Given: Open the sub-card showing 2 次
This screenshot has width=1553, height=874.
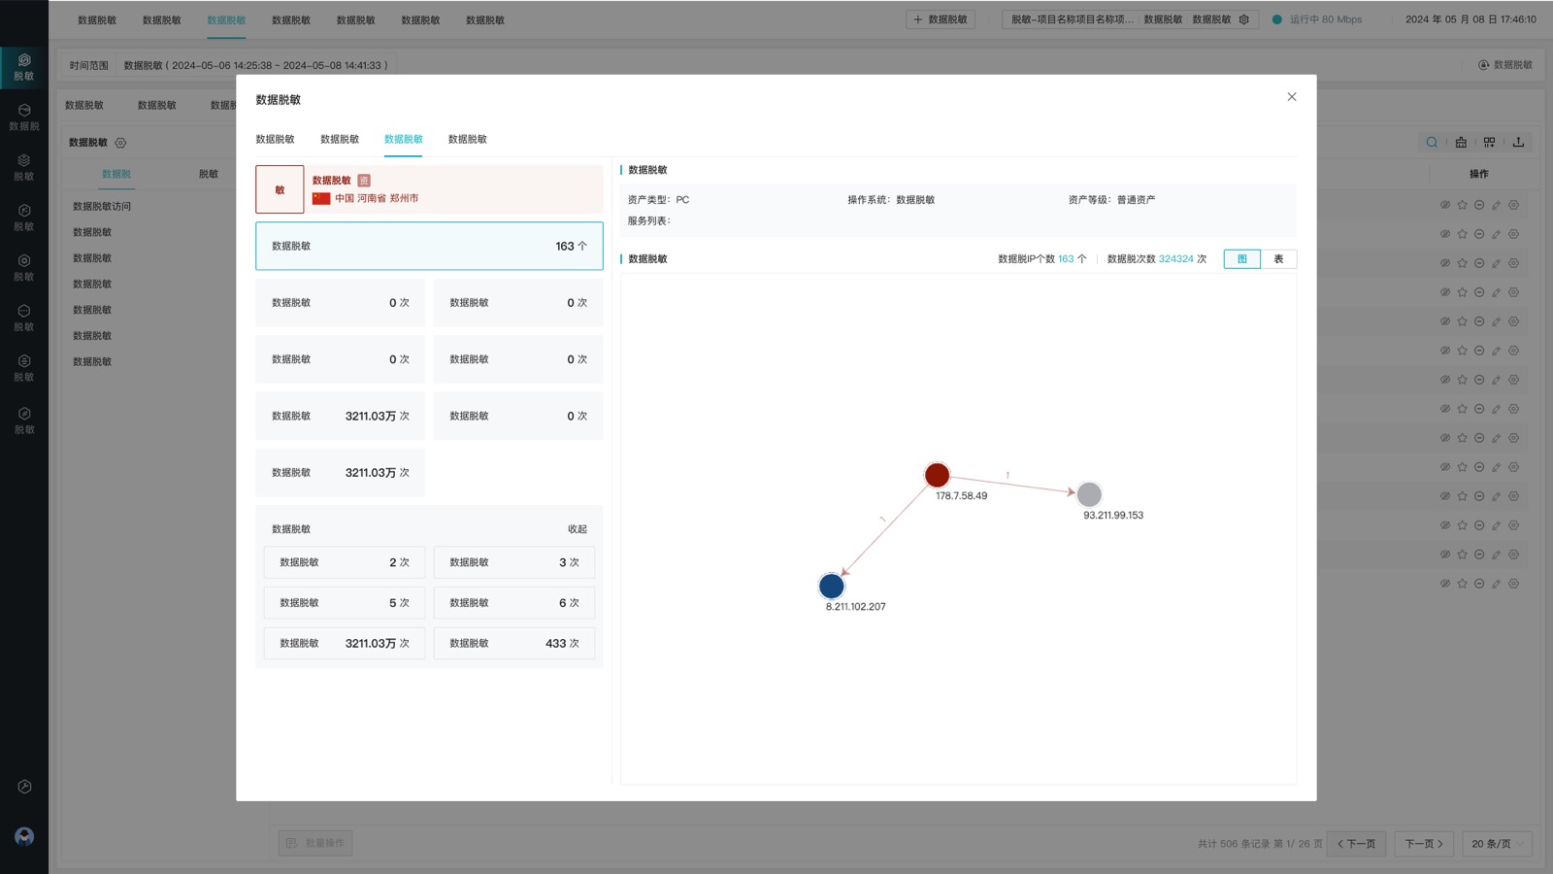Looking at the screenshot, I should (345, 562).
